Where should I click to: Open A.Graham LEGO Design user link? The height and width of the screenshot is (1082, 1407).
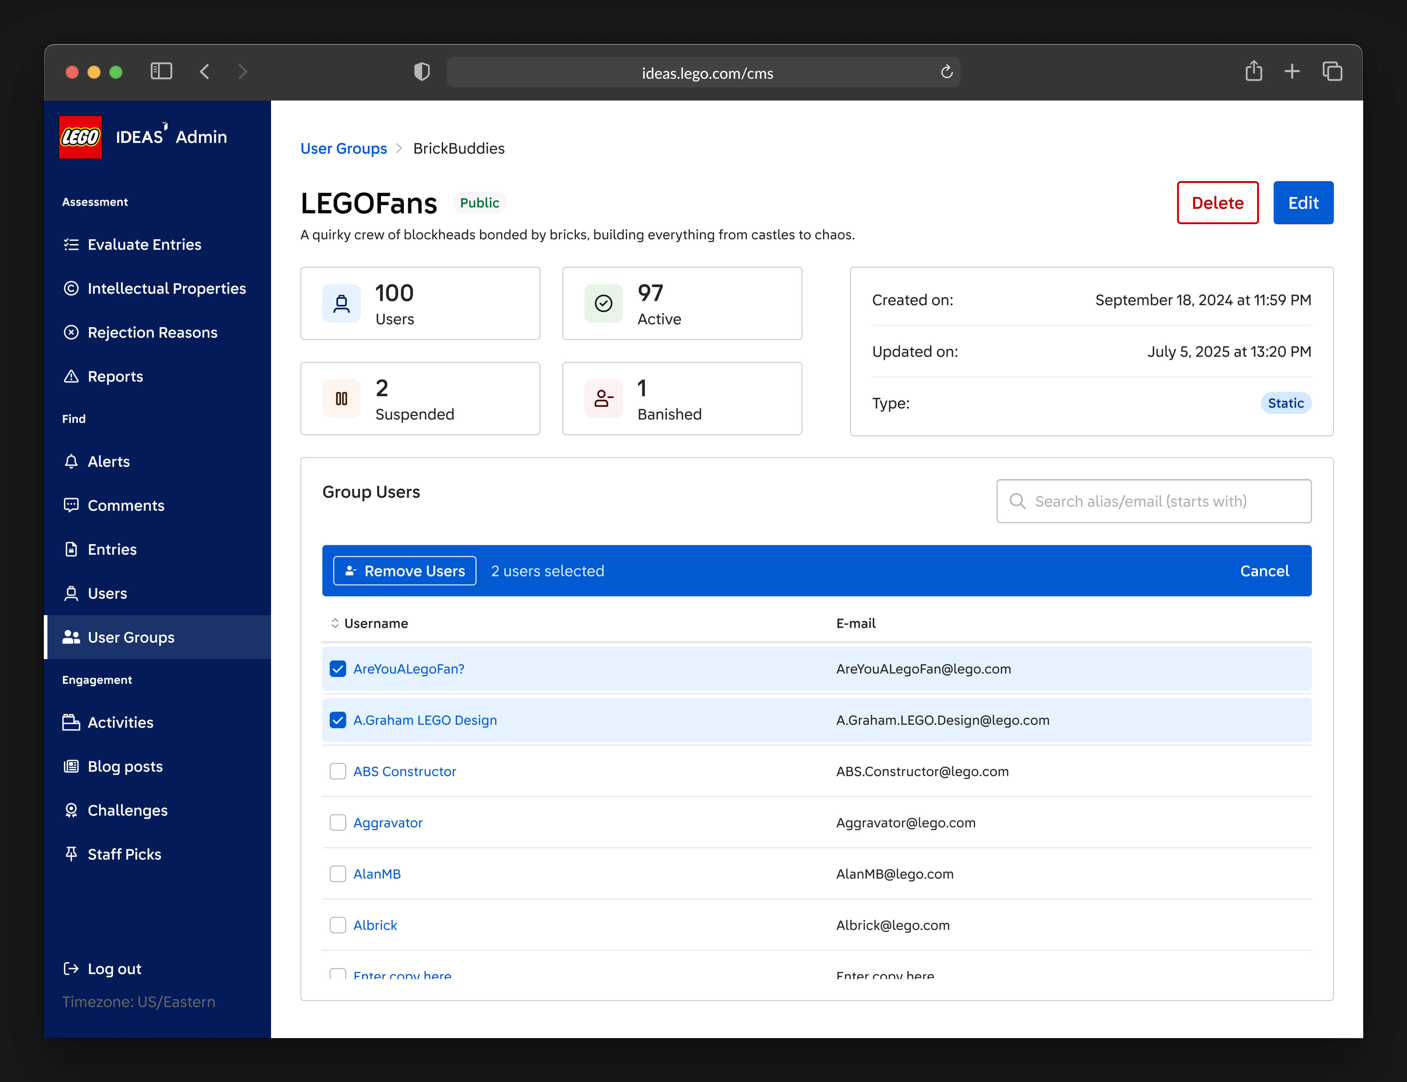(425, 720)
